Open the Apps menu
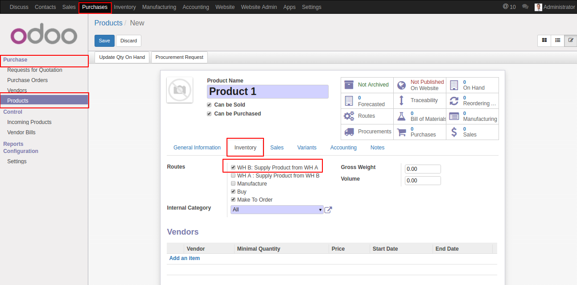Viewport: 577px width, 285px height. [289, 7]
